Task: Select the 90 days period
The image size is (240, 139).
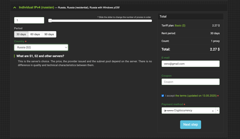Action: click(49, 34)
